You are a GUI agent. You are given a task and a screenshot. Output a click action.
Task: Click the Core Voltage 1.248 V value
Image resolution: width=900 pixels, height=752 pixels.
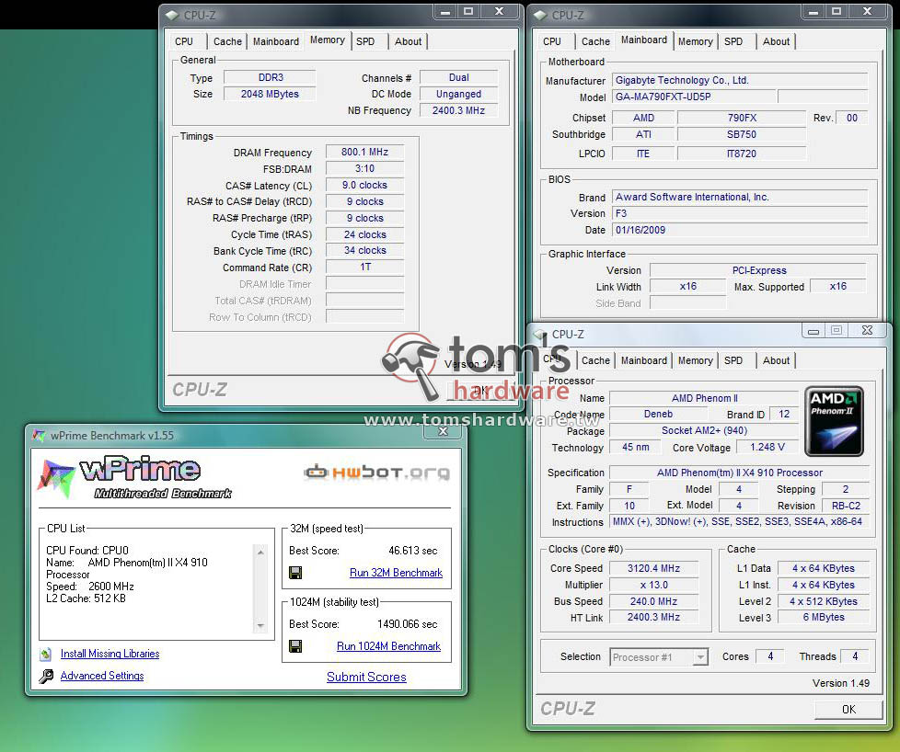click(767, 447)
